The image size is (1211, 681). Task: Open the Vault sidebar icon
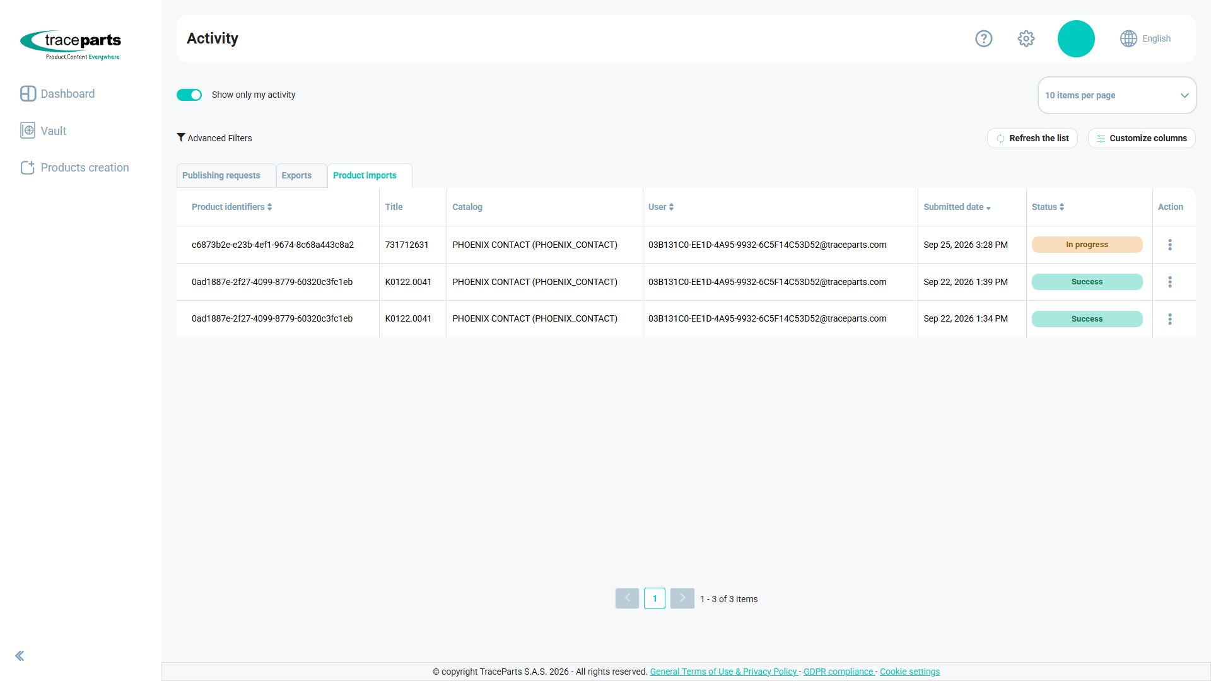(28, 131)
